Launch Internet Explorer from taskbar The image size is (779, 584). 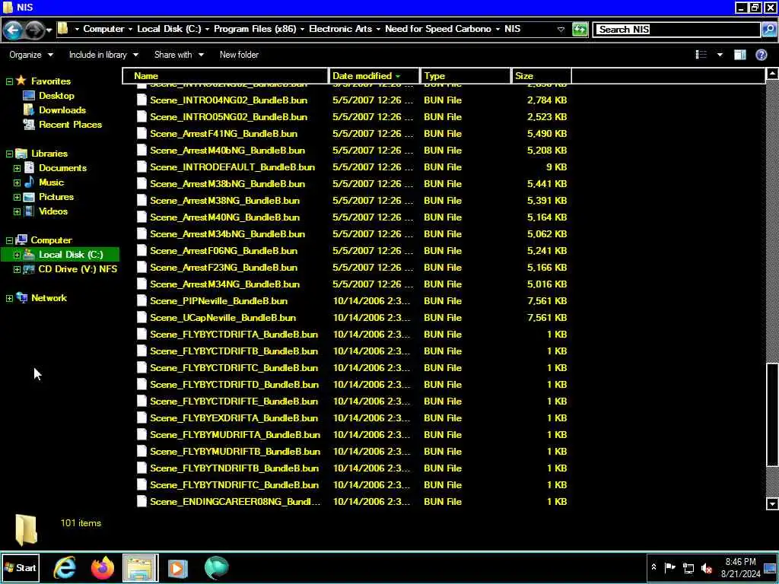click(65, 567)
